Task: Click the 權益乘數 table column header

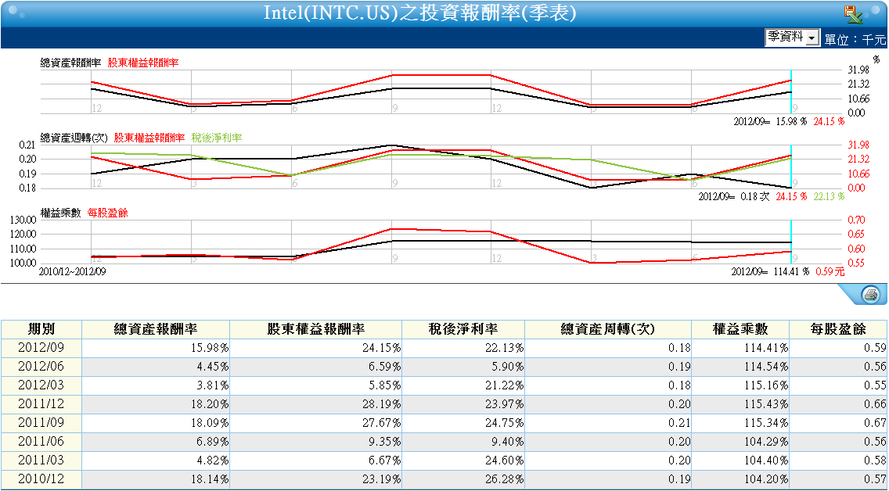Action: point(740,329)
